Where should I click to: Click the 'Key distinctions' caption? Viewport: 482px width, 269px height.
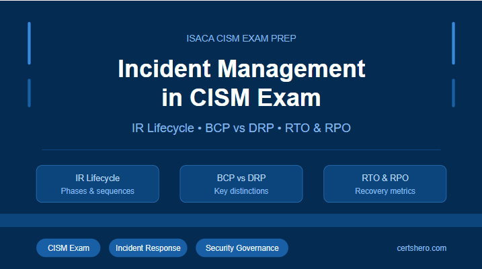[x=241, y=191]
